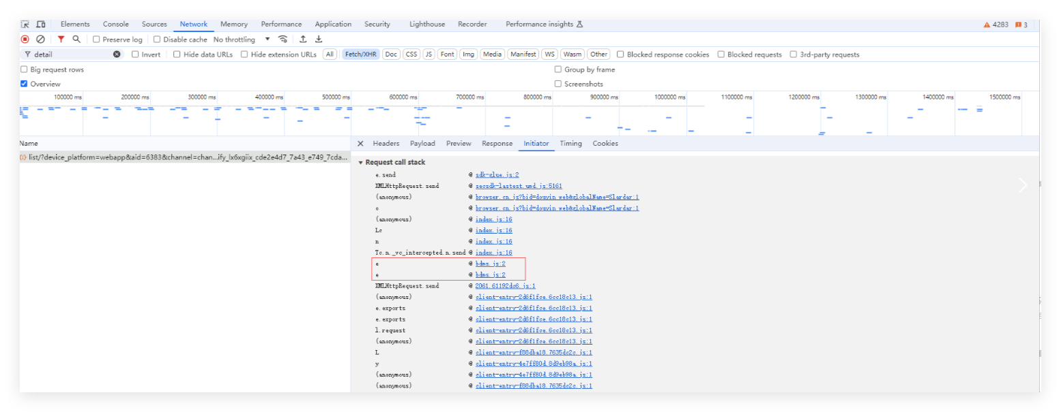Open the Security panel
The height and width of the screenshot is (412, 1061).
point(377,25)
